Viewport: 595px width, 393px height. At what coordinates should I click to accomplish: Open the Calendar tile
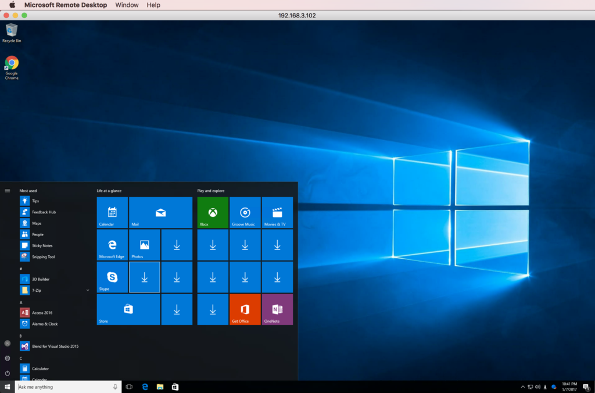112,212
